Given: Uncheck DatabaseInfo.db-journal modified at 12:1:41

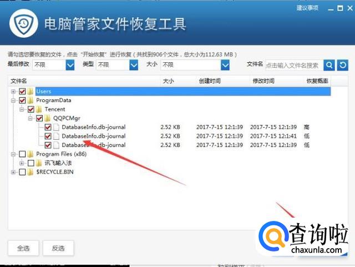Looking at the screenshot, I should 48,136.
